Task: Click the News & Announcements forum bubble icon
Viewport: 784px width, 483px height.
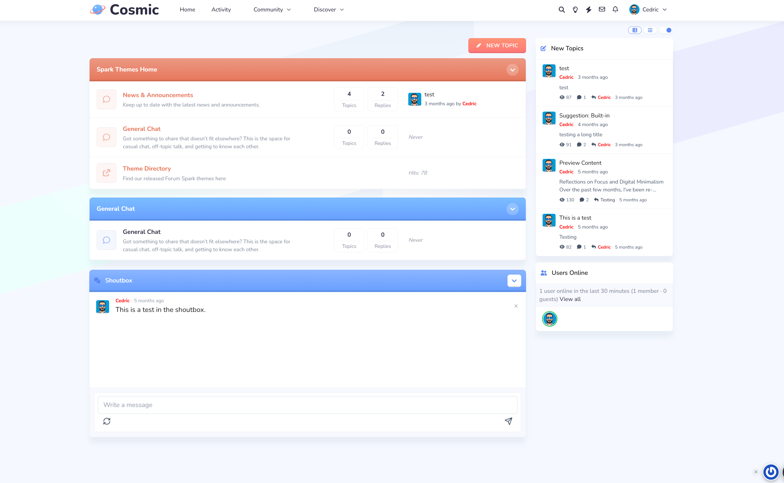Action: (x=106, y=99)
